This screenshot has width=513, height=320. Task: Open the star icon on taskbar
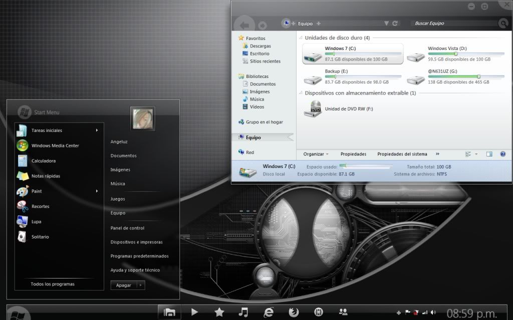(x=219, y=312)
